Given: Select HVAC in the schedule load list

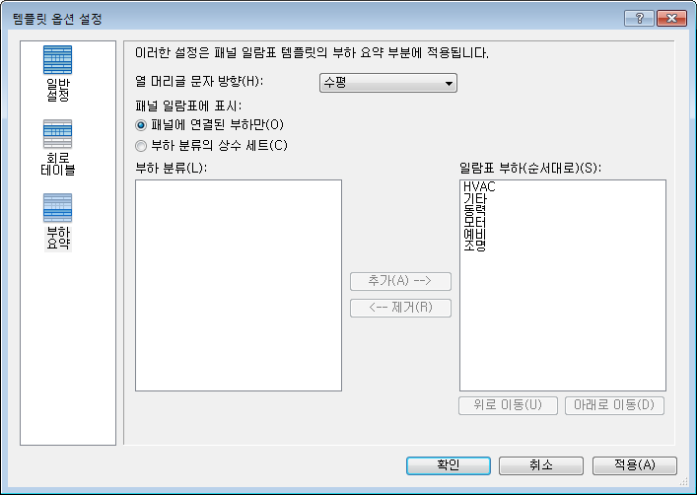Looking at the screenshot, I should pos(479,186).
